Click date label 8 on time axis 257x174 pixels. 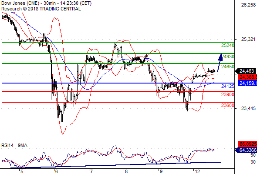click(x=126, y=171)
